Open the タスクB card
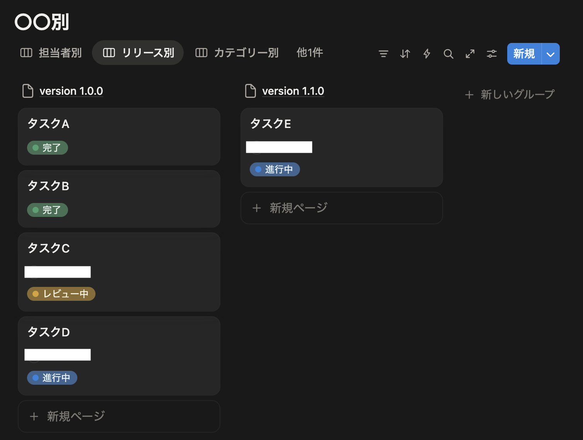This screenshot has width=583, height=440. coord(119,199)
